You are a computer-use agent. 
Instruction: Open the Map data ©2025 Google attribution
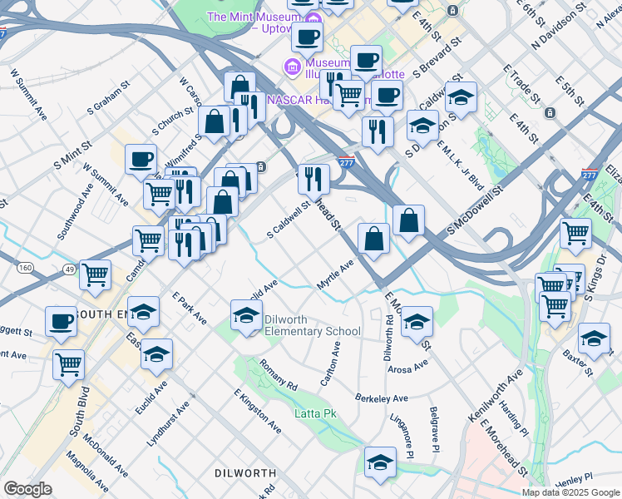click(x=570, y=492)
